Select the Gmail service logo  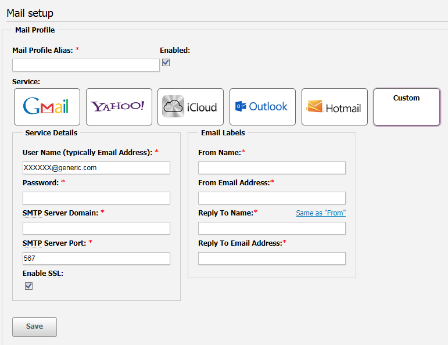[46, 107]
